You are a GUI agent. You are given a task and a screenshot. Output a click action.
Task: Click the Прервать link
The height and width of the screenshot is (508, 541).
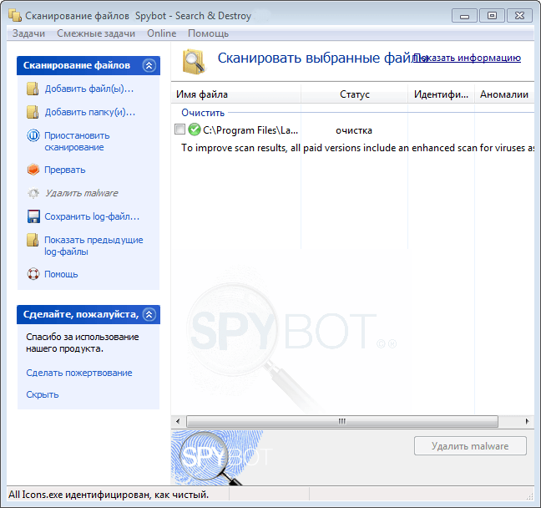pyautogui.click(x=64, y=170)
